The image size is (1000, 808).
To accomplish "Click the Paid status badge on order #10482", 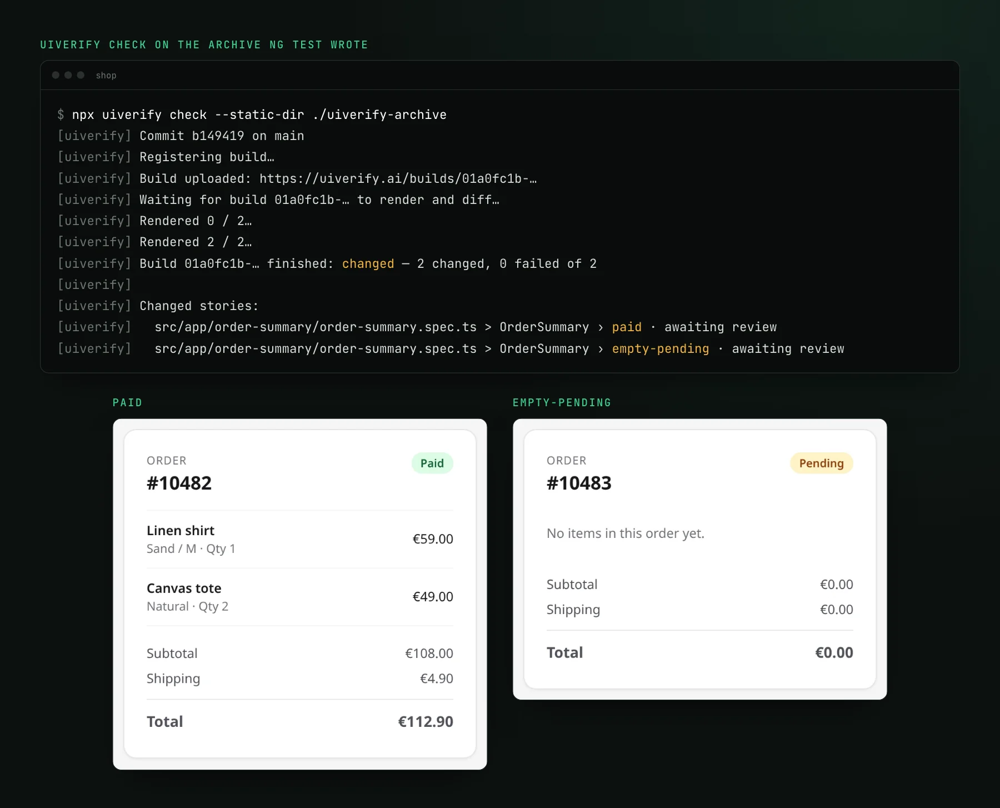I will point(432,463).
